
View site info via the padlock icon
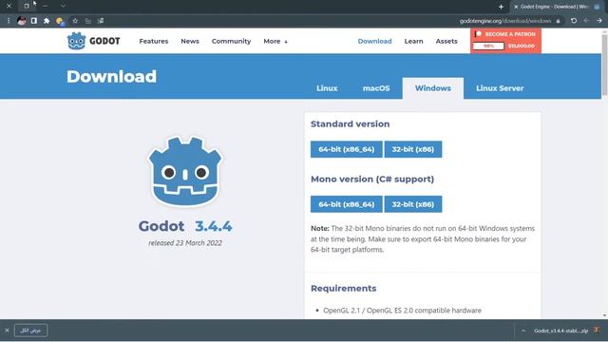click(558, 21)
